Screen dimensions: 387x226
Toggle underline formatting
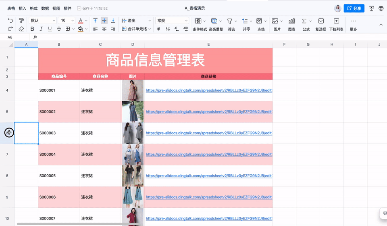pyautogui.click(x=50, y=29)
